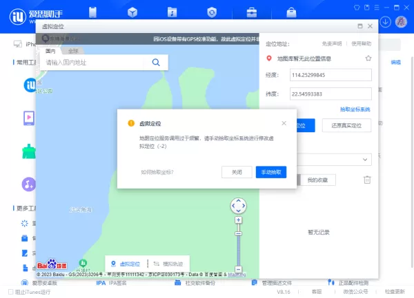Open the 拾取坐标系统 link
The image size is (414, 298).
(355, 109)
